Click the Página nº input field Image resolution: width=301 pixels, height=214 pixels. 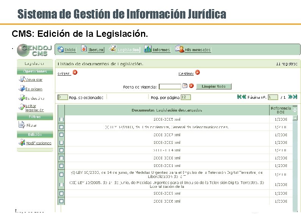pyautogui.click(x=273, y=97)
